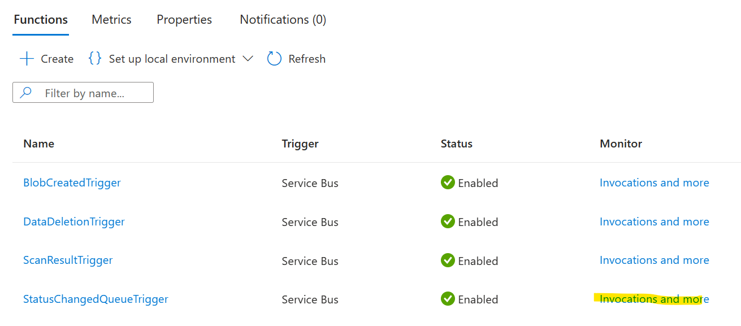The height and width of the screenshot is (326, 741).
Task: Click ScanResultTrigger green enabled checkmark icon
Action: tap(448, 260)
